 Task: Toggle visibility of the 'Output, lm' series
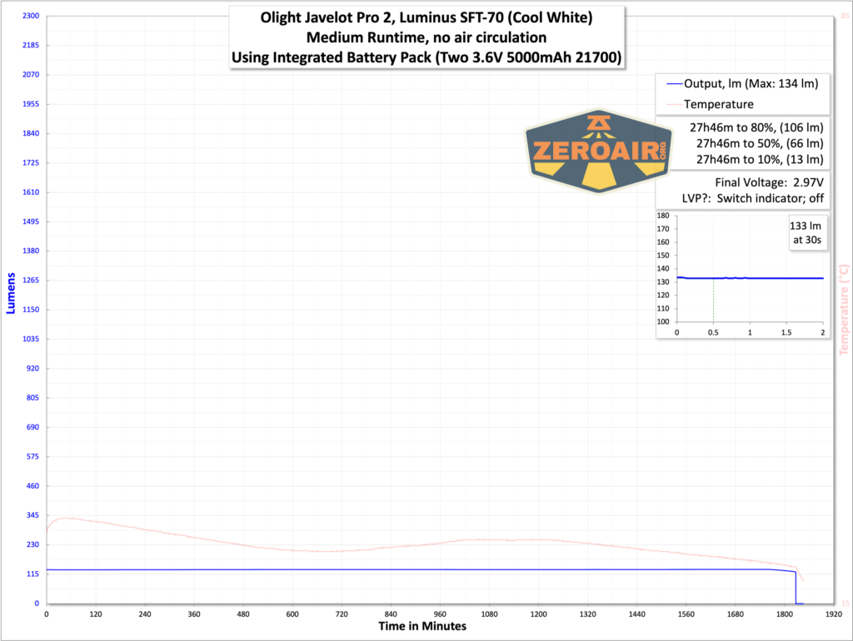click(x=750, y=83)
